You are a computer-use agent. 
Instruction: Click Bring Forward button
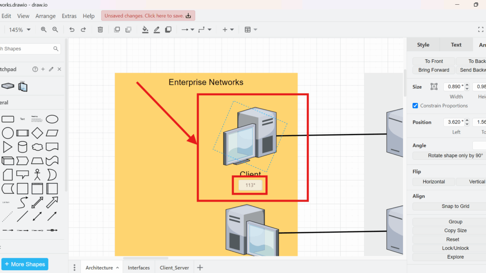coord(434,70)
